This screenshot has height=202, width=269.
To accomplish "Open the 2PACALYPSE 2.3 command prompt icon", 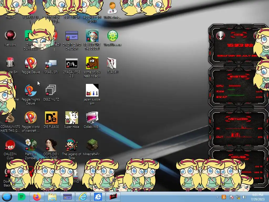I will click(x=71, y=63).
